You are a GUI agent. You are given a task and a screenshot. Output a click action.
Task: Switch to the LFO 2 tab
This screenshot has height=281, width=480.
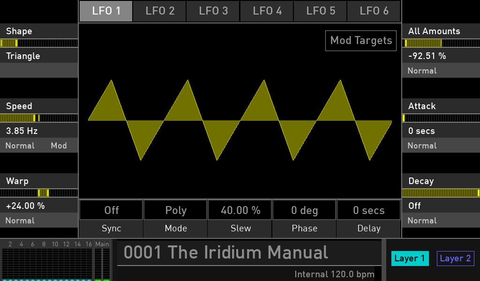pyautogui.click(x=160, y=11)
